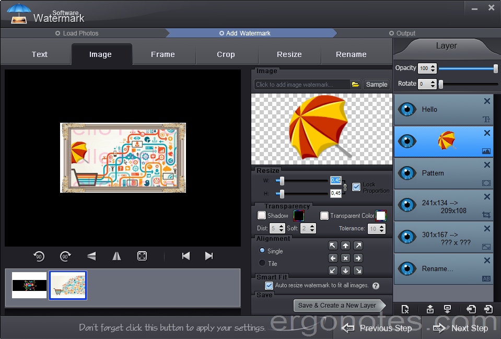This screenshot has width=501, height=339.
Task: Click Save & Create a New Layer
Action: pos(339,306)
